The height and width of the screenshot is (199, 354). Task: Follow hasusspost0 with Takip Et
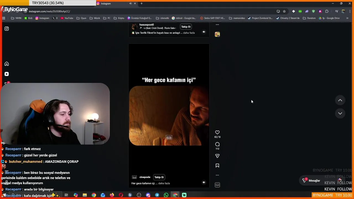(186, 27)
